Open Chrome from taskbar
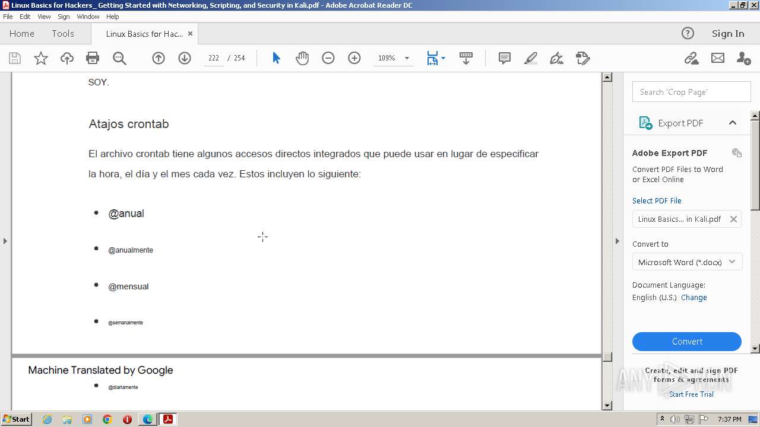This screenshot has height=427, width=760. click(x=107, y=419)
